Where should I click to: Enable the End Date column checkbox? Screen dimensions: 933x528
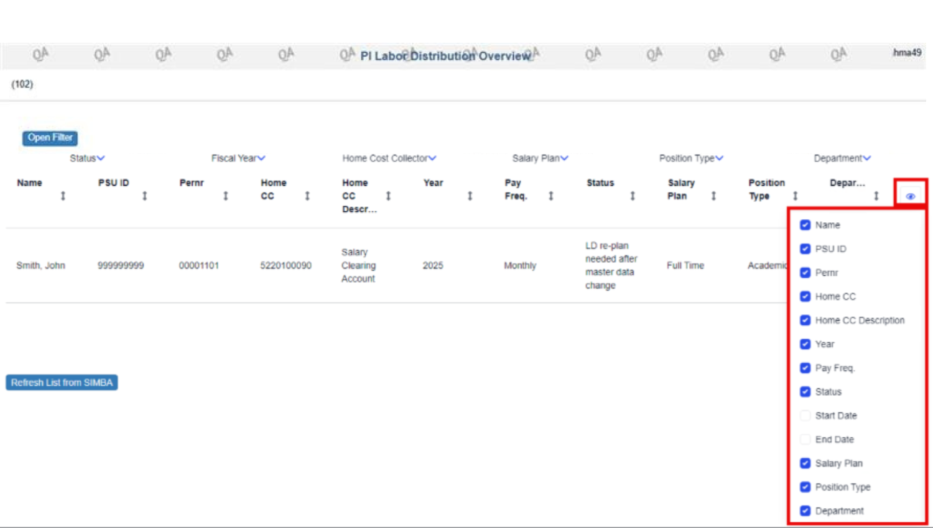coord(805,439)
